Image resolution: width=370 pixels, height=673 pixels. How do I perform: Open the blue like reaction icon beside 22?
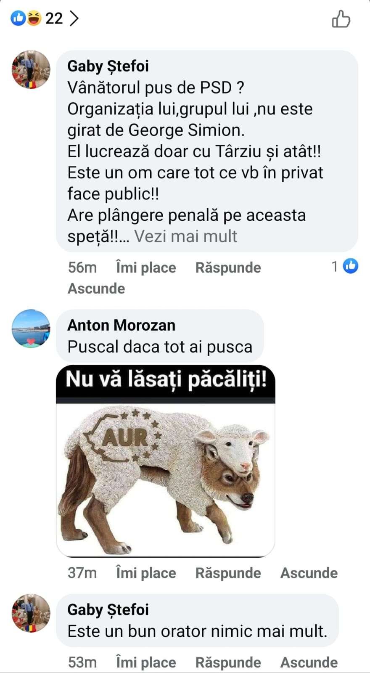pyautogui.click(x=18, y=18)
